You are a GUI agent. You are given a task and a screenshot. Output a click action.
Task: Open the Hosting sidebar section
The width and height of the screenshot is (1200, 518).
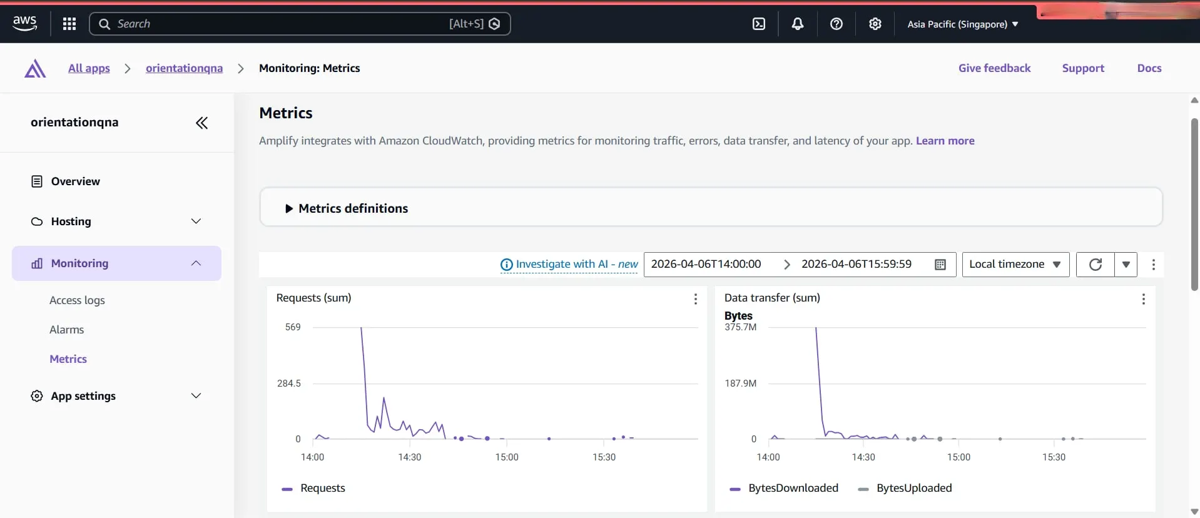[71, 221]
